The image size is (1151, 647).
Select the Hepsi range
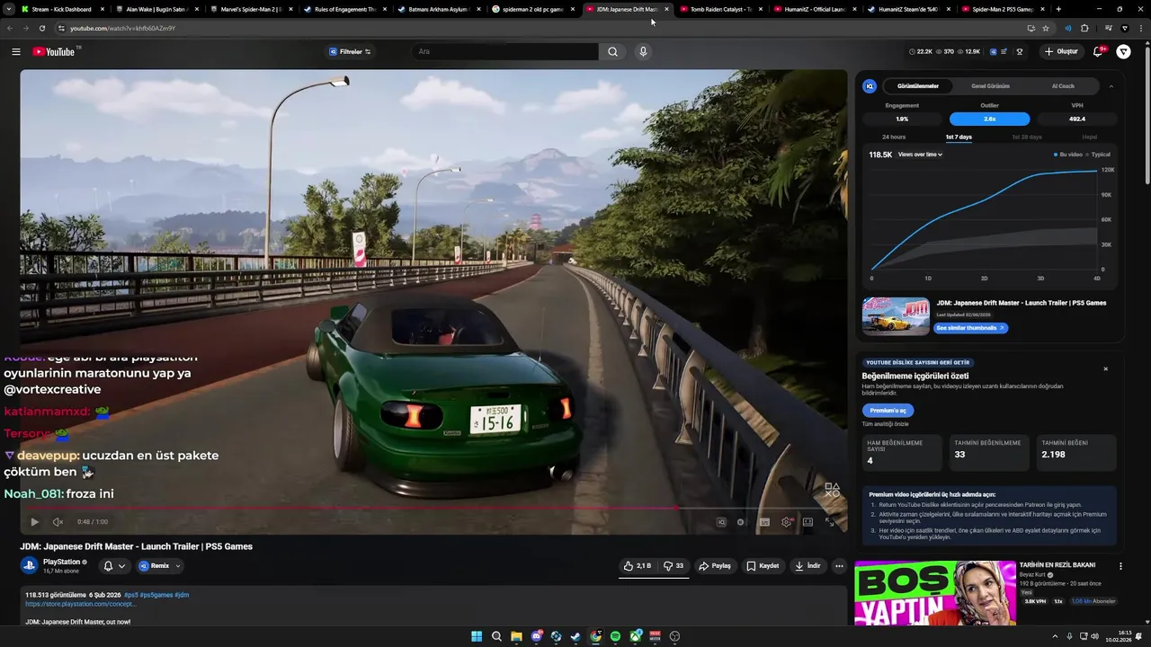[1089, 137]
